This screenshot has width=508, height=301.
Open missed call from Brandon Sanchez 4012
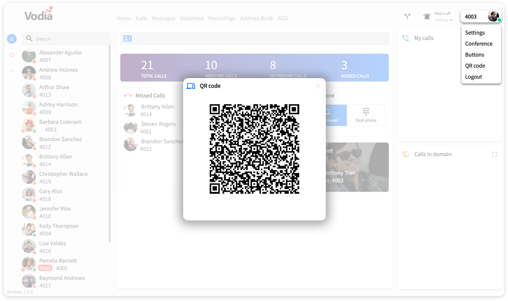coord(153,145)
